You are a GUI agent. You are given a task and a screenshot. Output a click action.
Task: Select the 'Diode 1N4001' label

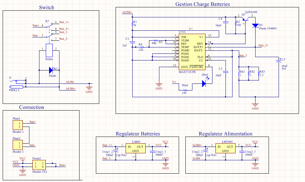click(x=268, y=28)
